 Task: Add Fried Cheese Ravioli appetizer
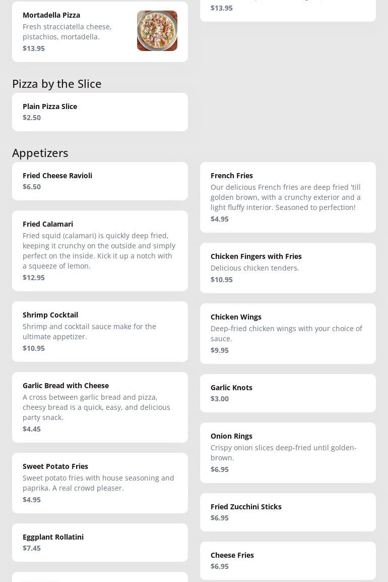tap(100, 181)
